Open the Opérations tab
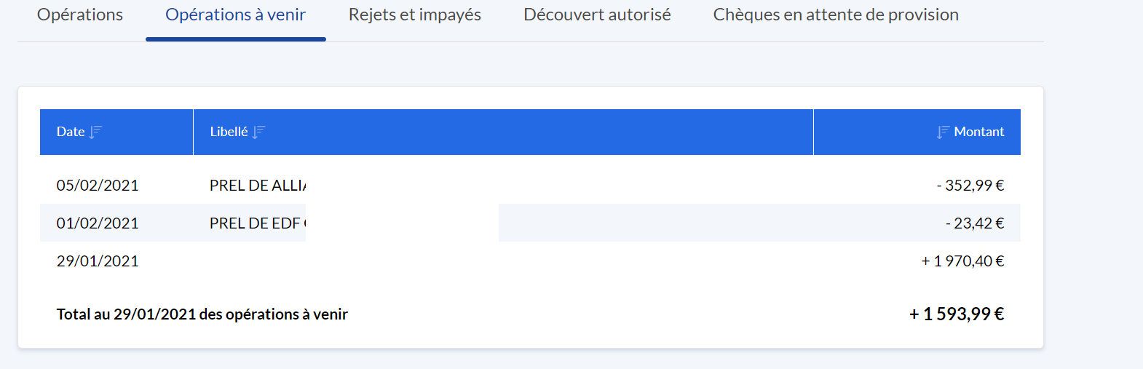Screen dimensions: 1143x369 point(80,15)
